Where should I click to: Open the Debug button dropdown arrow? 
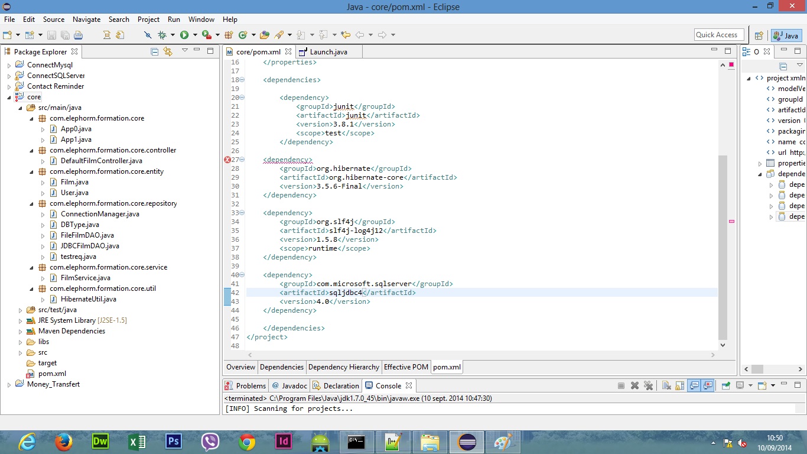click(173, 35)
